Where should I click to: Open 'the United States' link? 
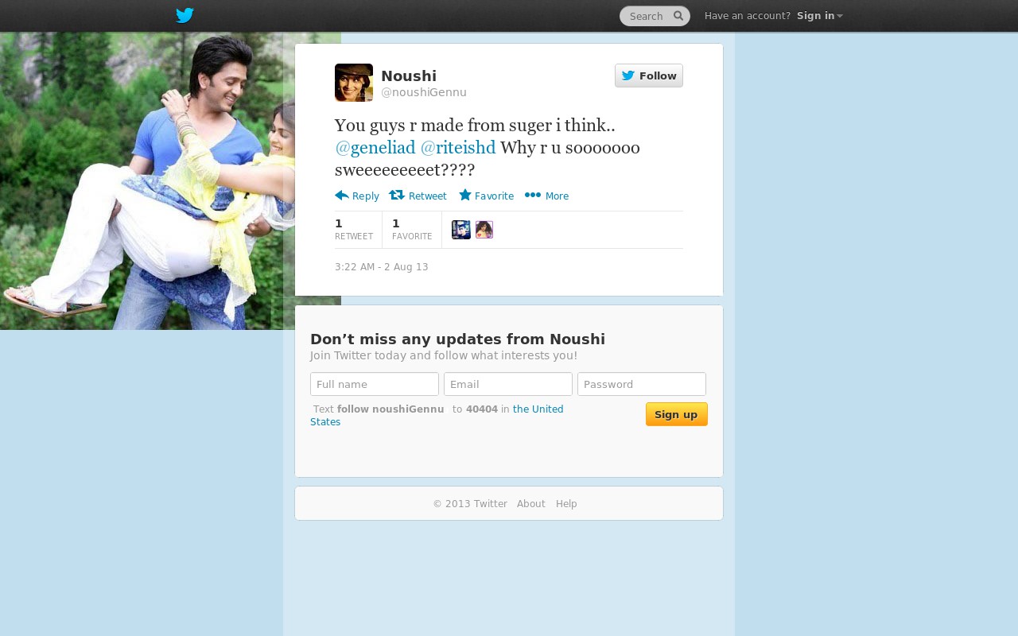coord(538,409)
